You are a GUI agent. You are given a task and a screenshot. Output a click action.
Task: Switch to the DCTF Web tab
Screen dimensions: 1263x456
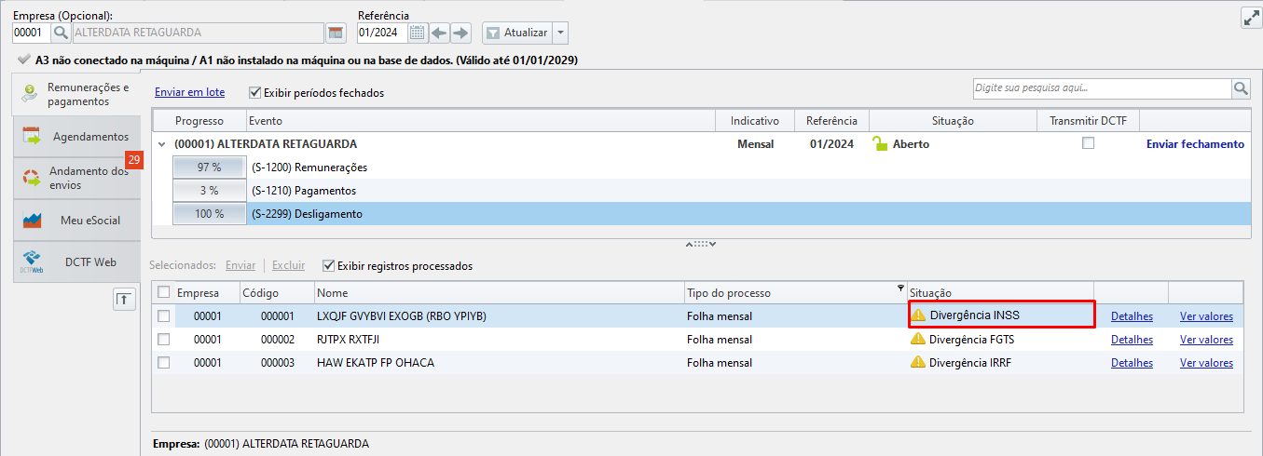point(76,262)
